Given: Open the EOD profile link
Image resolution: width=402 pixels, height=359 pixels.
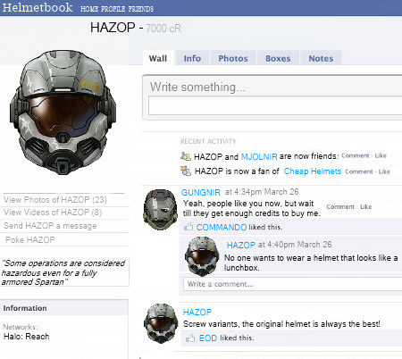Looking at the screenshot, I should (208, 338).
